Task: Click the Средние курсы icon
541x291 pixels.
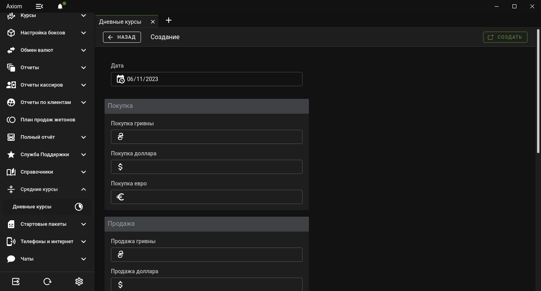Action: tap(11, 189)
